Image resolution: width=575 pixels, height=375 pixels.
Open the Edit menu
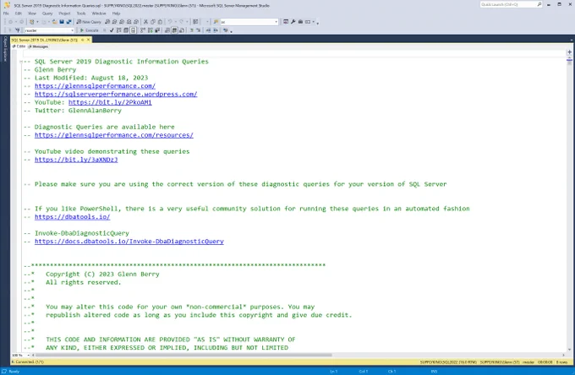tap(19, 14)
